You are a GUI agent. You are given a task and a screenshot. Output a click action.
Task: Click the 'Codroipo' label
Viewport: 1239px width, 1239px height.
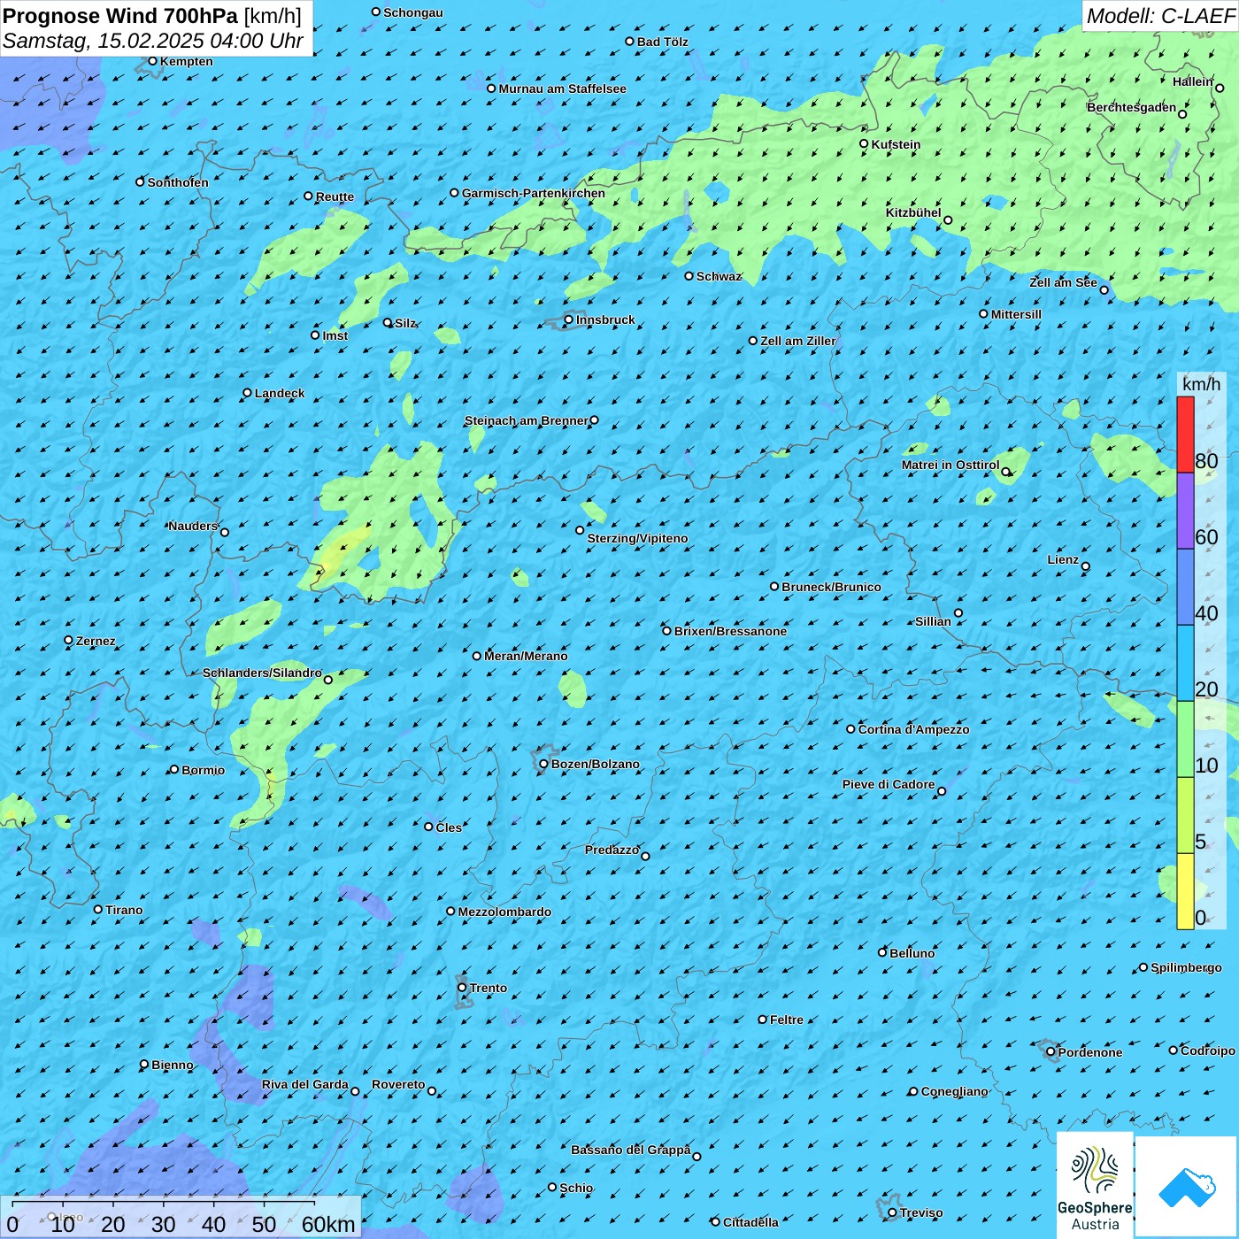pos(1207,1050)
